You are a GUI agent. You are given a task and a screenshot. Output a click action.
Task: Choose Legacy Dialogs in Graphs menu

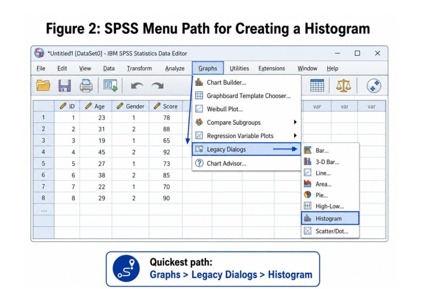coord(247,149)
